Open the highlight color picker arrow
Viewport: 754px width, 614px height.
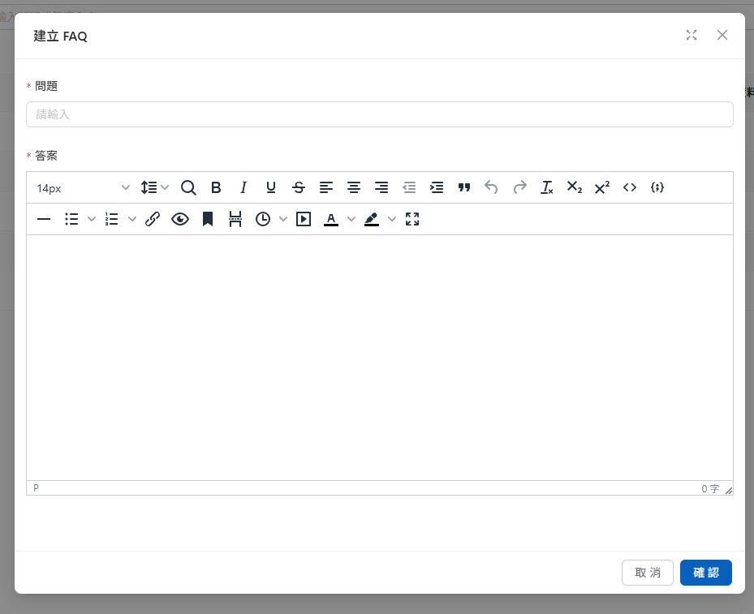tap(392, 219)
